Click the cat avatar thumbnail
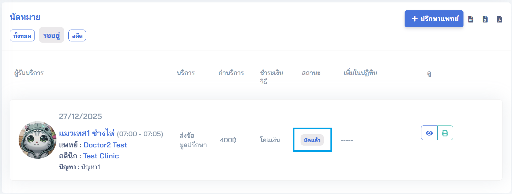512x194 pixels. click(38, 140)
